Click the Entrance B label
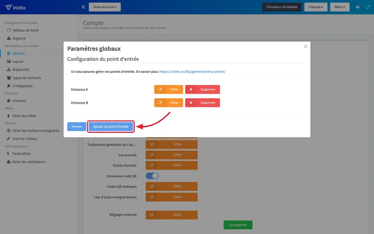 click(79, 103)
